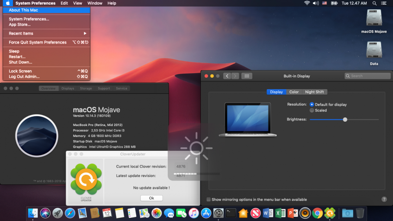Choose Log Out Admin… menu item
The width and height of the screenshot is (393, 221).
pyautogui.click(x=46, y=77)
